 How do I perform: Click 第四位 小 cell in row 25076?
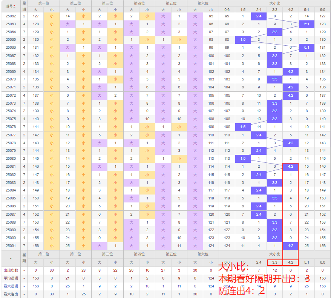tap(147, 127)
